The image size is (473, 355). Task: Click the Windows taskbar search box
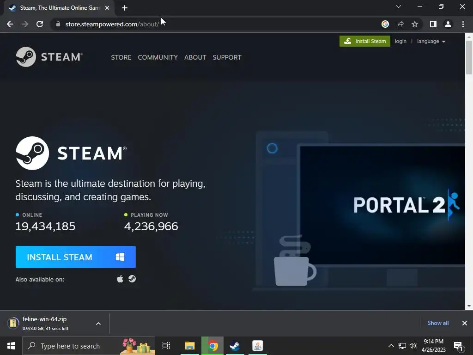pos(89,346)
